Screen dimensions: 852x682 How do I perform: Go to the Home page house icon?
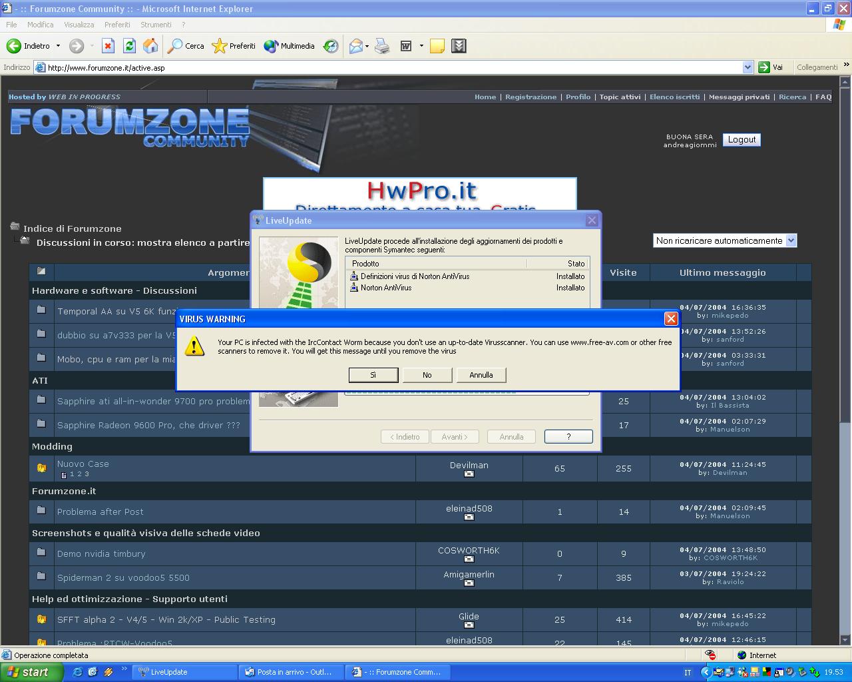click(151, 46)
